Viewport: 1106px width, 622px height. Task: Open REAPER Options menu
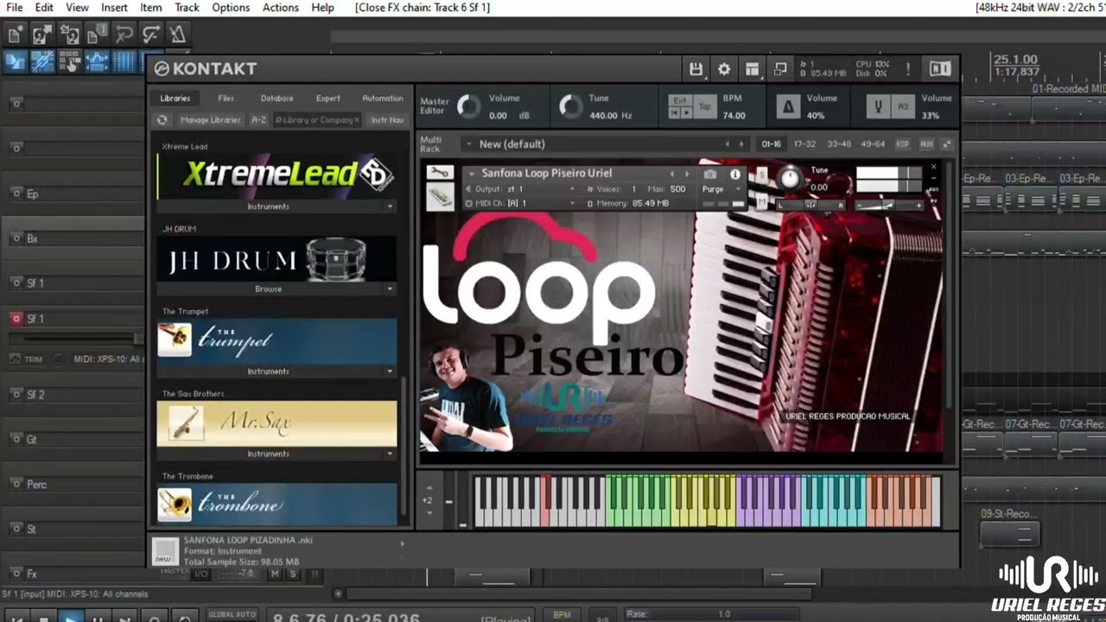231,7
